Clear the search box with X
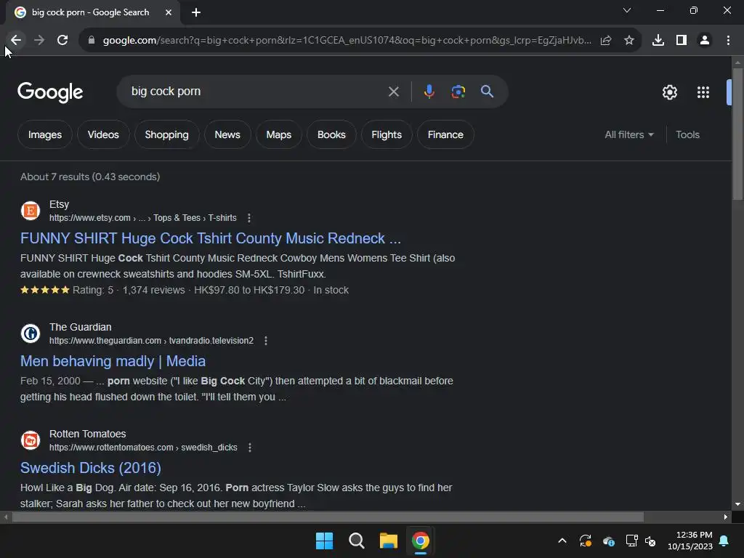 [x=394, y=92]
